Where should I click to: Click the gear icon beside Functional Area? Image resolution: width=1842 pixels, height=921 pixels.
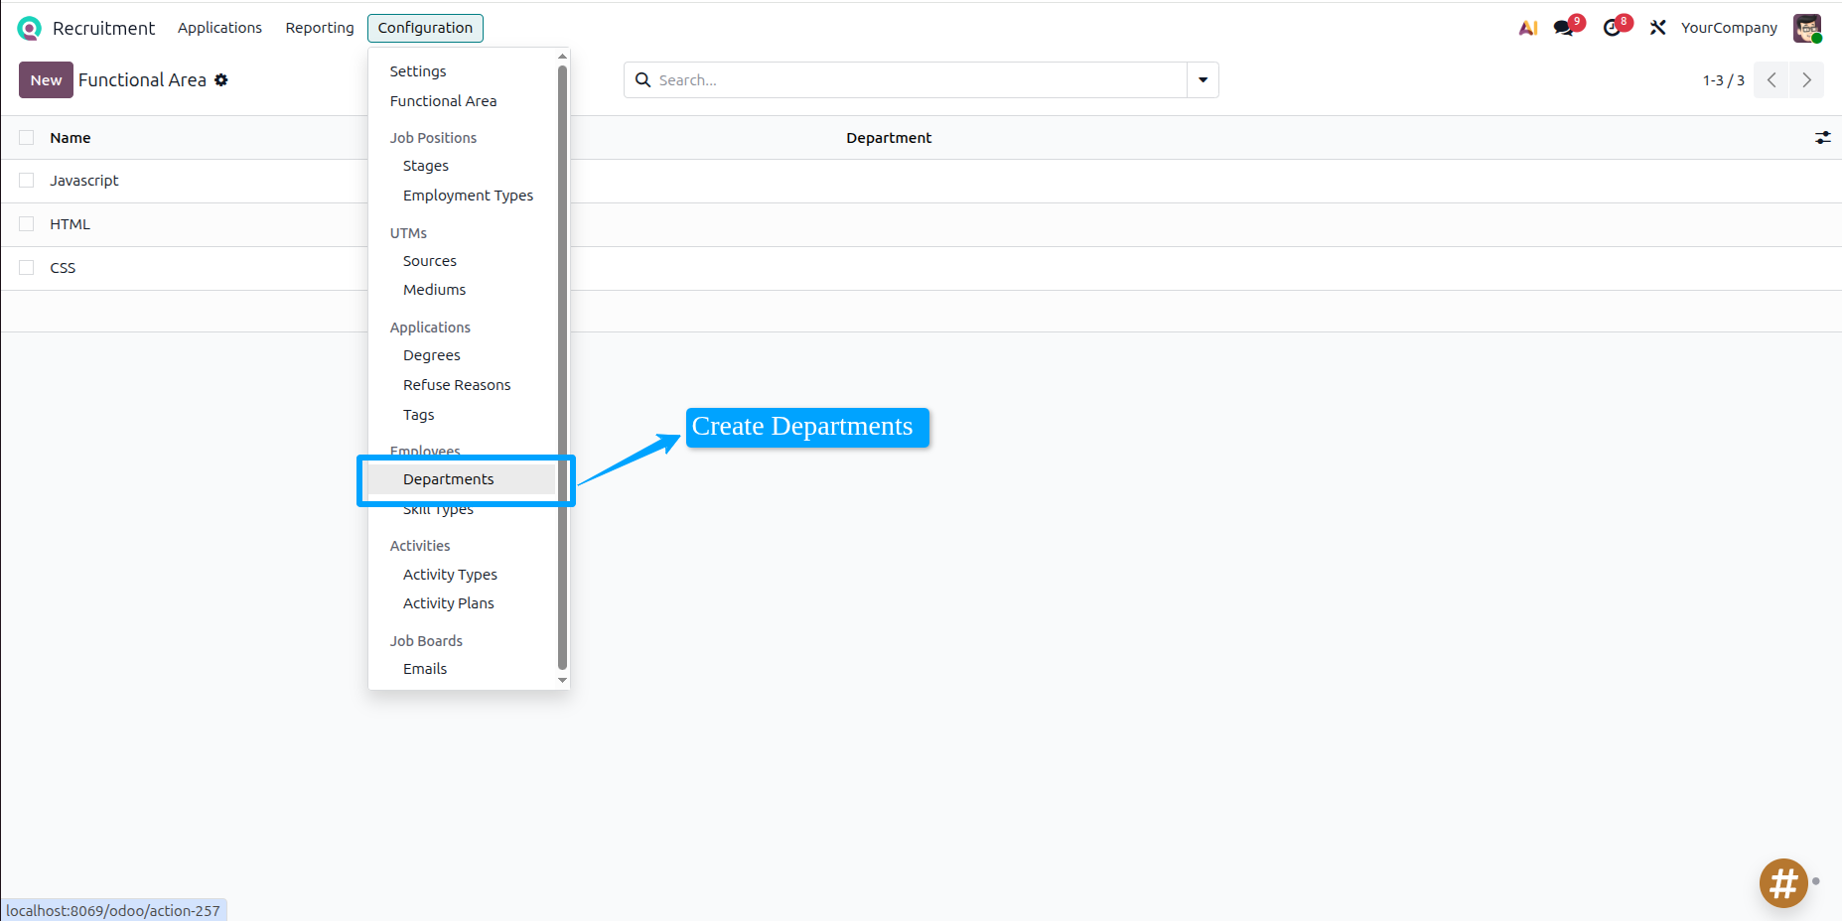click(221, 80)
